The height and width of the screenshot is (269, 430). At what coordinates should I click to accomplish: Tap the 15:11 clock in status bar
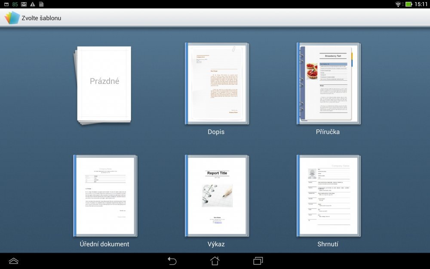coord(421,4)
